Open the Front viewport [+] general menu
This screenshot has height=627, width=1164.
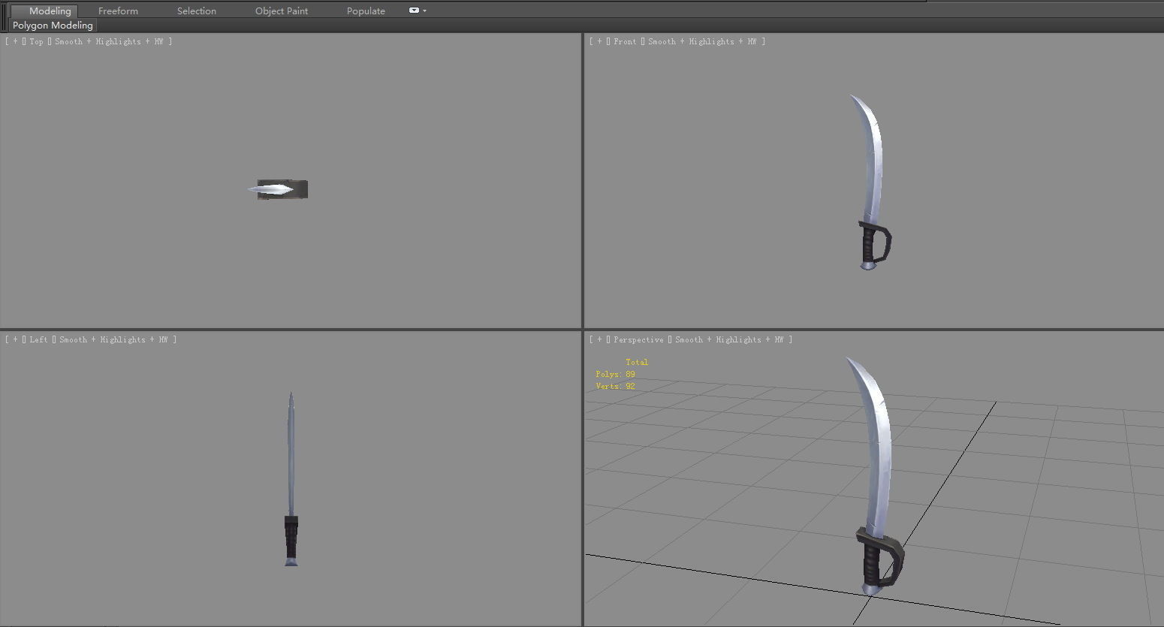pyautogui.click(x=599, y=42)
